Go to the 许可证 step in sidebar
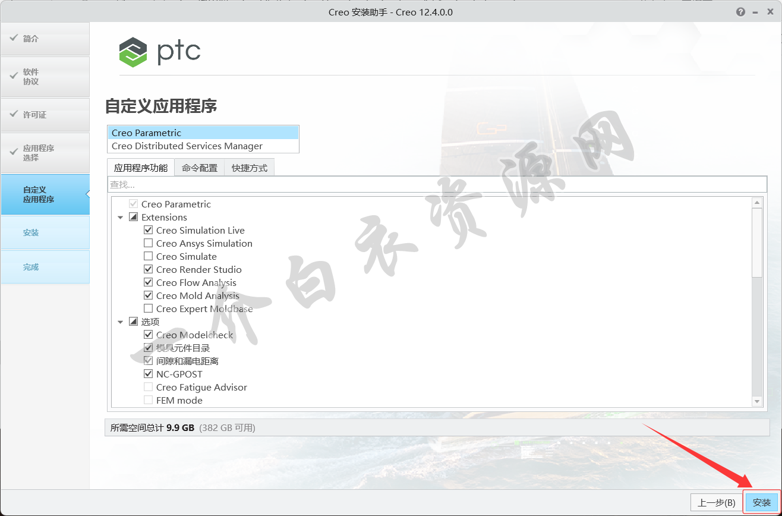 (x=45, y=115)
